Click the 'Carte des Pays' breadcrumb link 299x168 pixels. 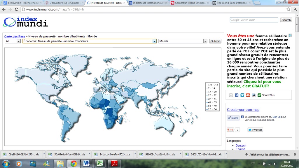15,36
